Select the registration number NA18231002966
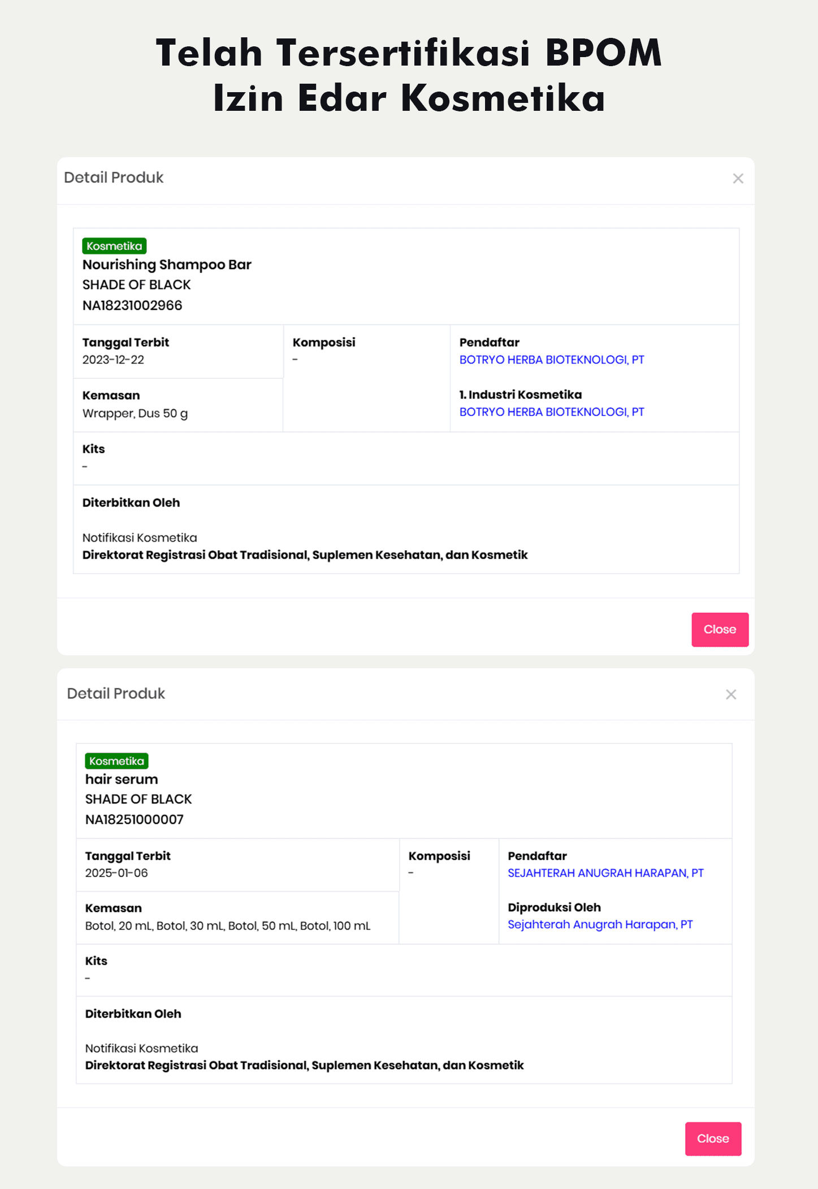Screen dimensions: 818x1189 132,306
